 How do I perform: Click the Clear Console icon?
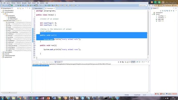point(125,62)
